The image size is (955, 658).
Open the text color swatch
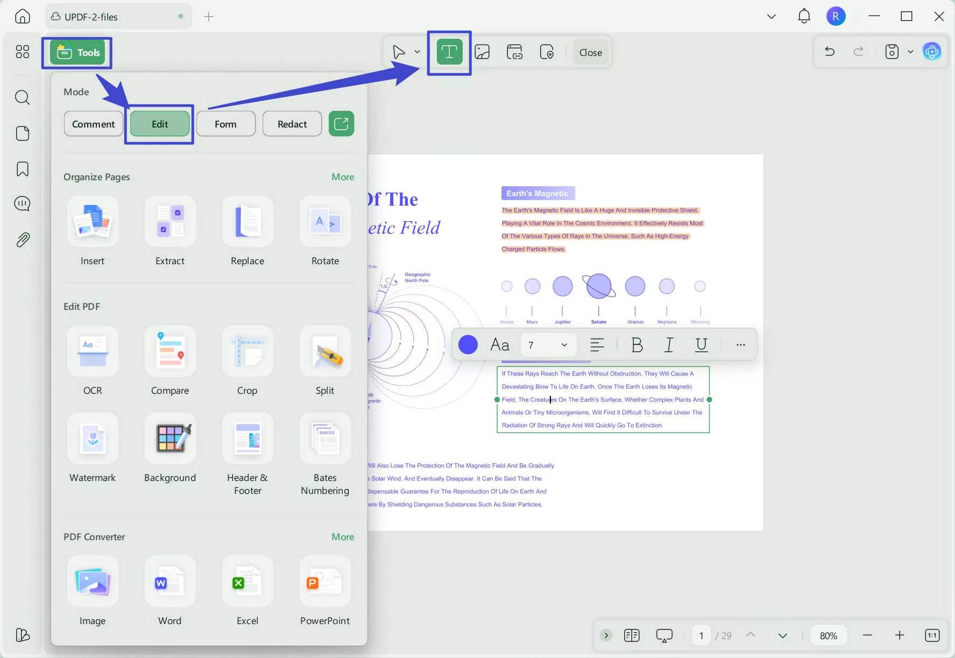tap(468, 344)
